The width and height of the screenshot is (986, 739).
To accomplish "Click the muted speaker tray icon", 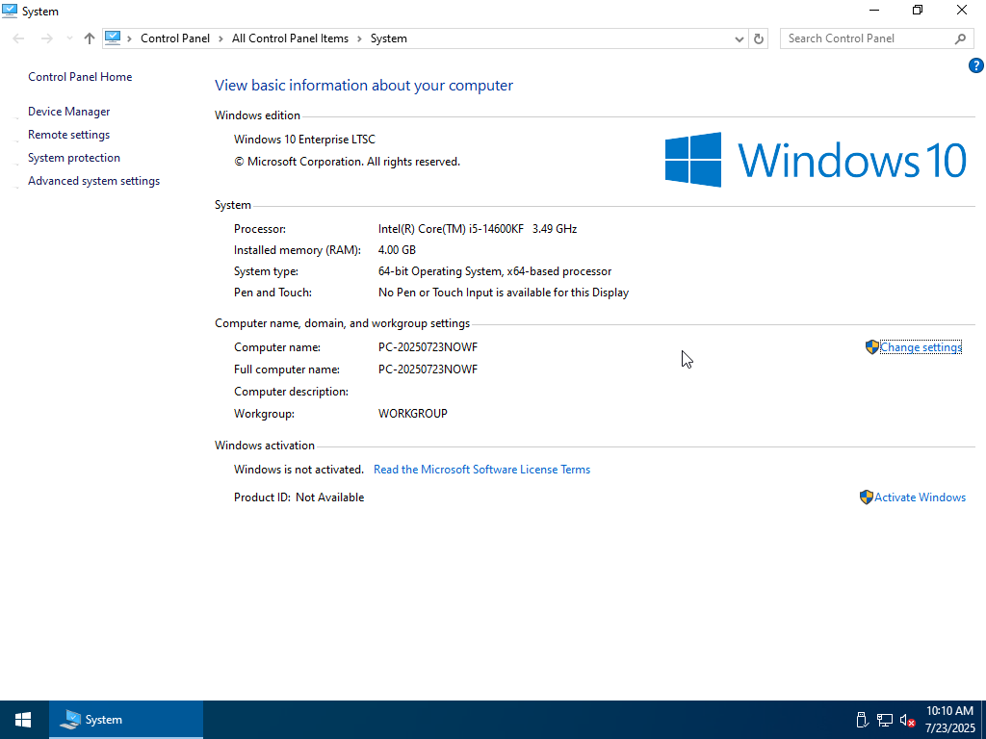I will coord(907,720).
